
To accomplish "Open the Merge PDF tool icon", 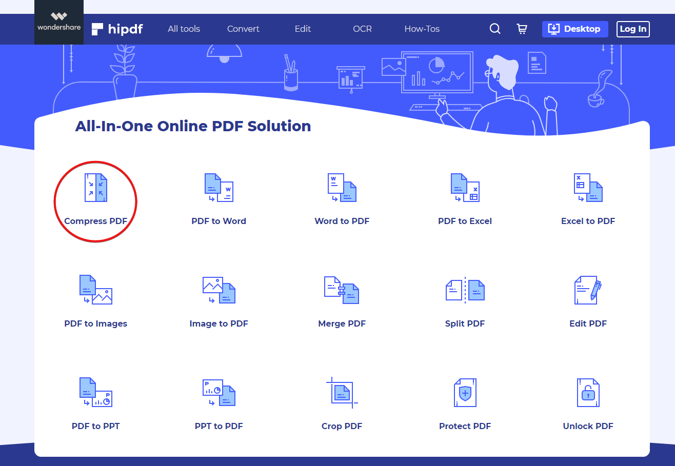I will click(342, 290).
